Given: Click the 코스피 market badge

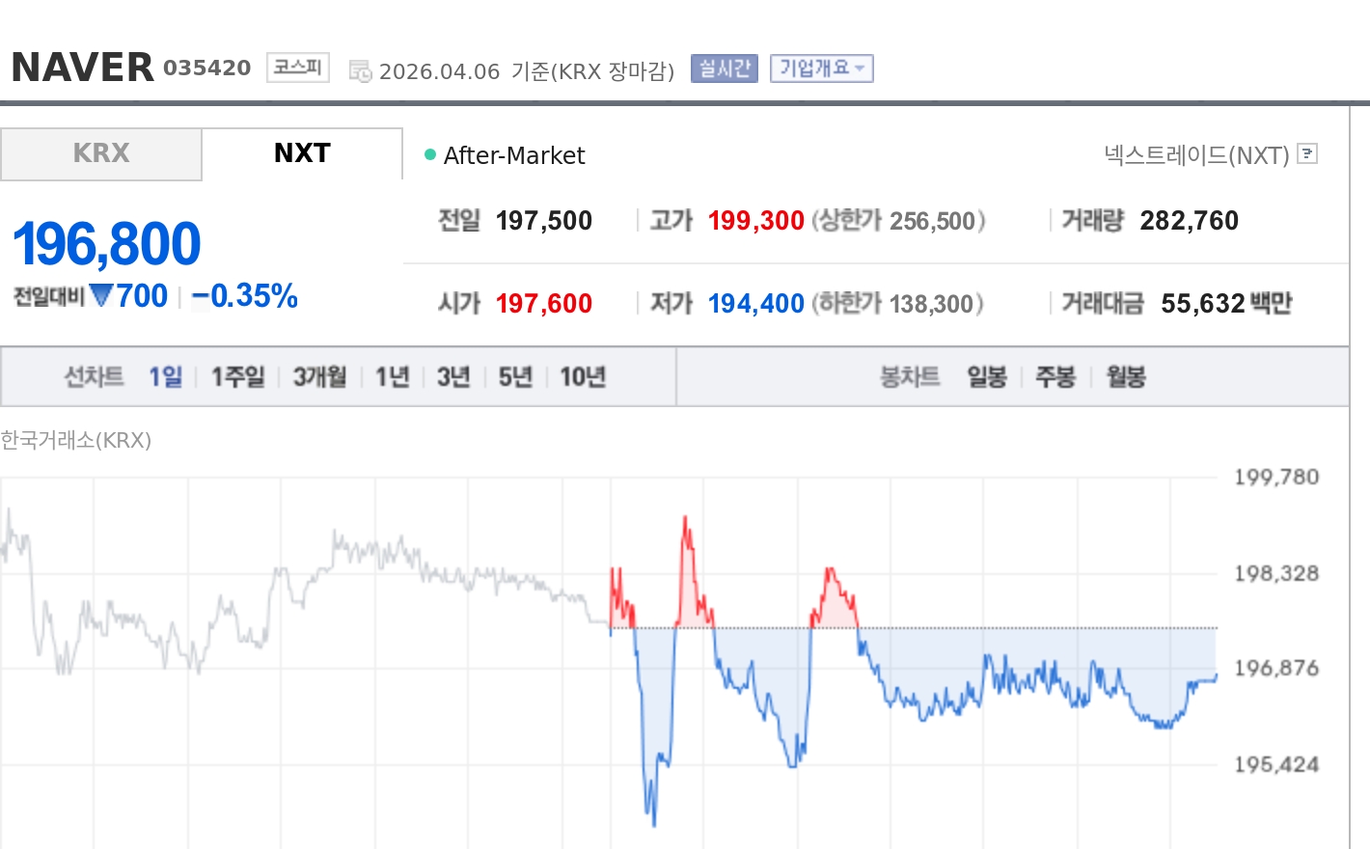Looking at the screenshot, I should tap(297, 68).
